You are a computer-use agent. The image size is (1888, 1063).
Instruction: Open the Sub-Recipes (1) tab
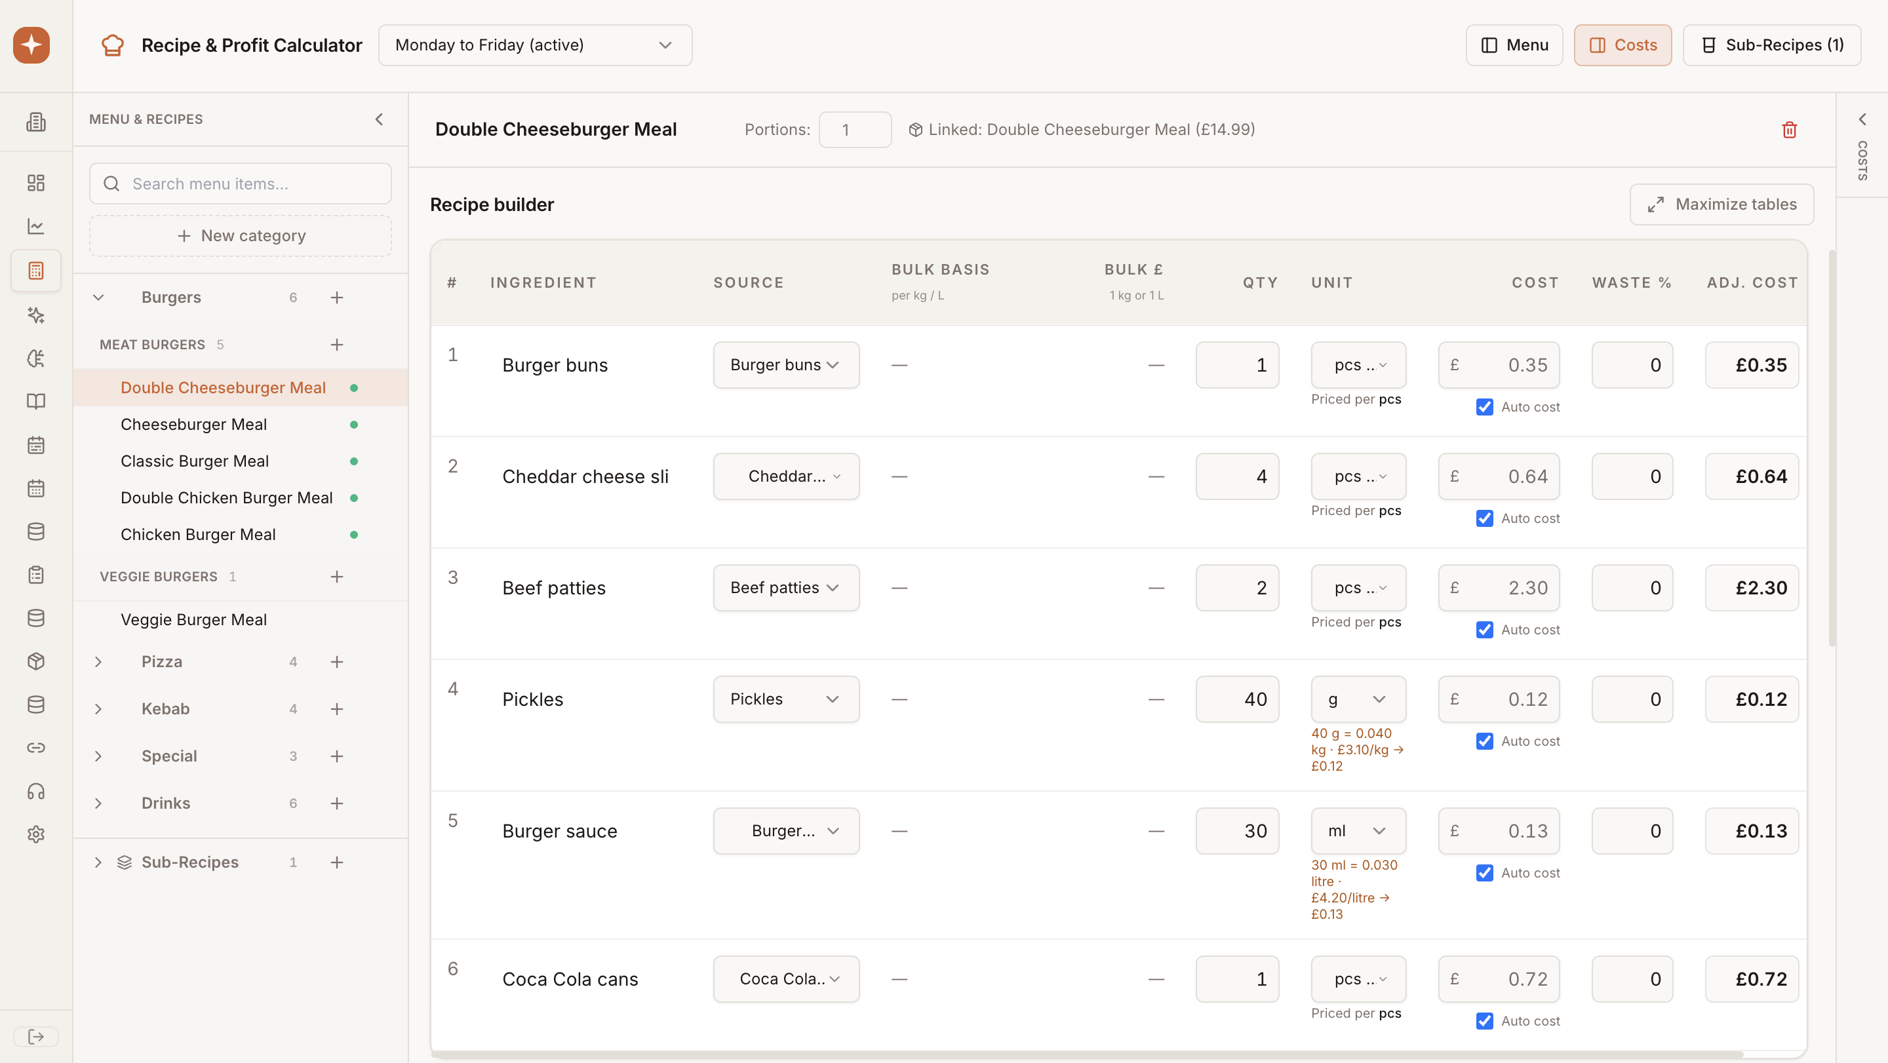click(1771, 45)
